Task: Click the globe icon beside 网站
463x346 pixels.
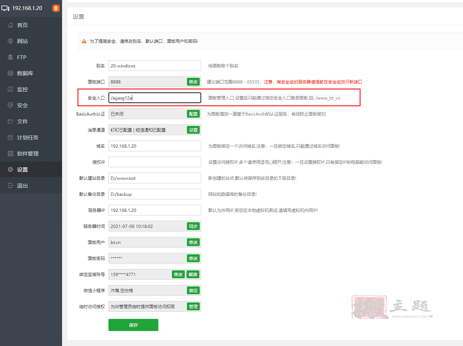Action: [x=10, y=41]
